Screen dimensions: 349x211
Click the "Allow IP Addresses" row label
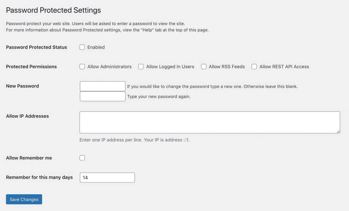click(27, 116)
